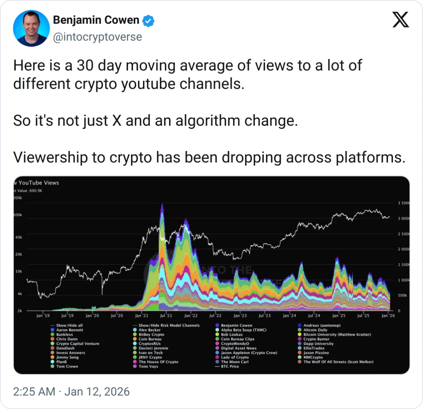The height and width of the screenshot is (409, 423).
Task: Click the blue verified badge
Action: [x=149, y=20]
